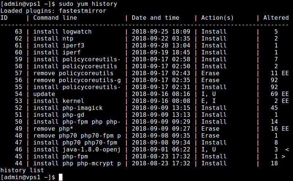The image size is (293, 181).
Task: Select 'install php-fpm php php-' command
Action: [x=77, y=122]
